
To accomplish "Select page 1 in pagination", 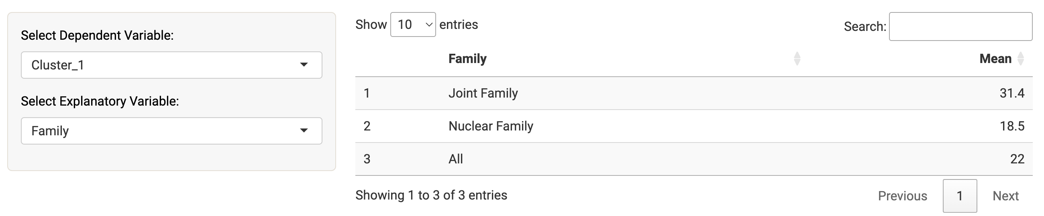I will [960, 196].
